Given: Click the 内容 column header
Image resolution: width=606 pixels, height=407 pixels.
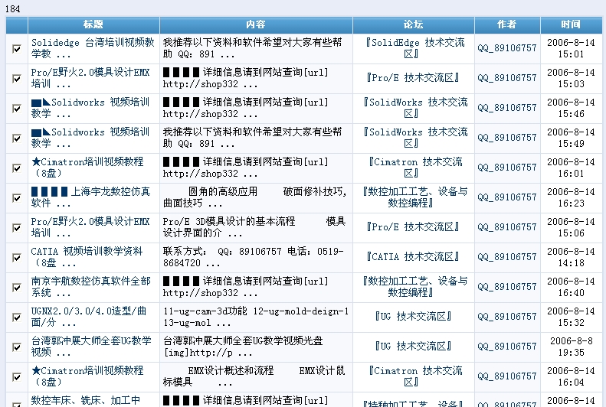Looking at the screenshot, I should click(x=256, y=24).
